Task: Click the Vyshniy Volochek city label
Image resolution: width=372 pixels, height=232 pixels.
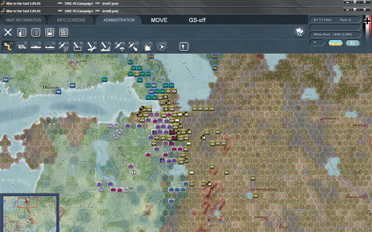Action: tap(265, 190)
